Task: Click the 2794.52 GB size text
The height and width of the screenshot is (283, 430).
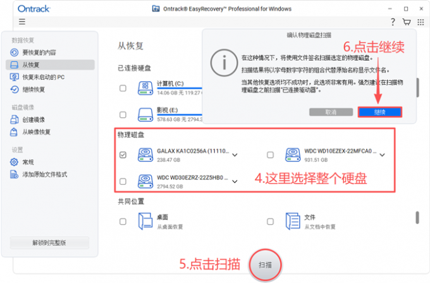Action: click(x=169, y=186)
